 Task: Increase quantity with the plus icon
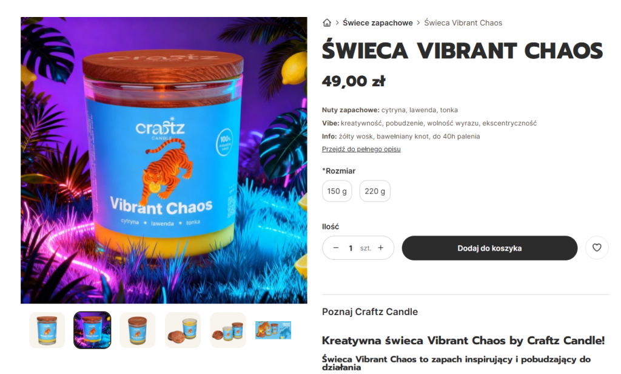(381, 248)
